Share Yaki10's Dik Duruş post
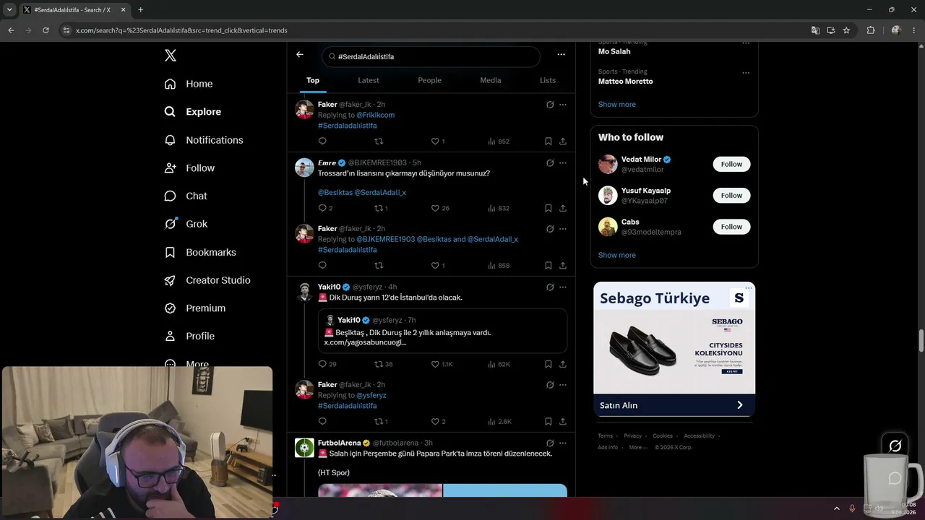The height and width of the screenshot is (520, 925). pos(563,364)
